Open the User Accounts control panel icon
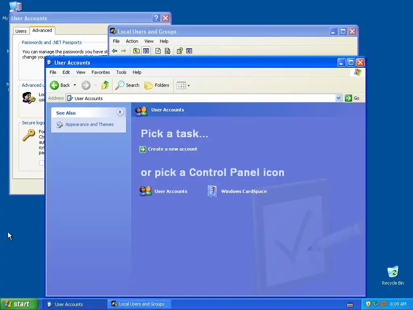 point(145,191)
